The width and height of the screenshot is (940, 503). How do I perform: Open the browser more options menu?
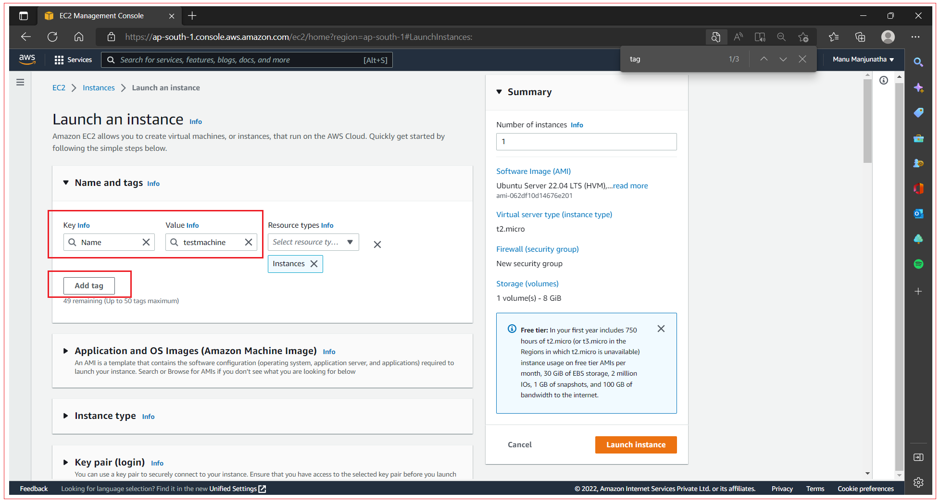915,37
